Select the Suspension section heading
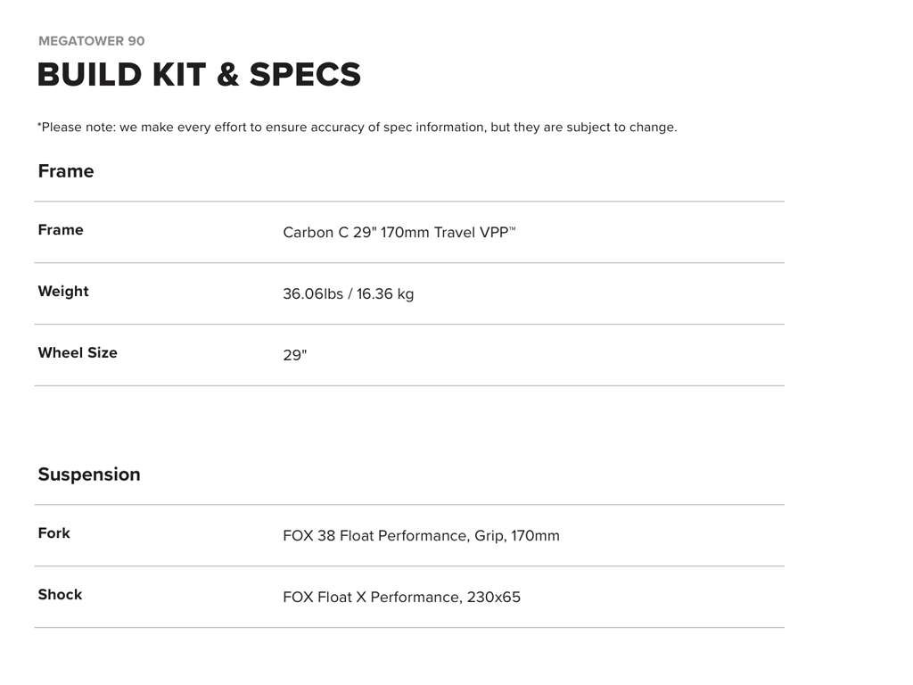Viewport: 913px width, 685px height. click(89, 475)
